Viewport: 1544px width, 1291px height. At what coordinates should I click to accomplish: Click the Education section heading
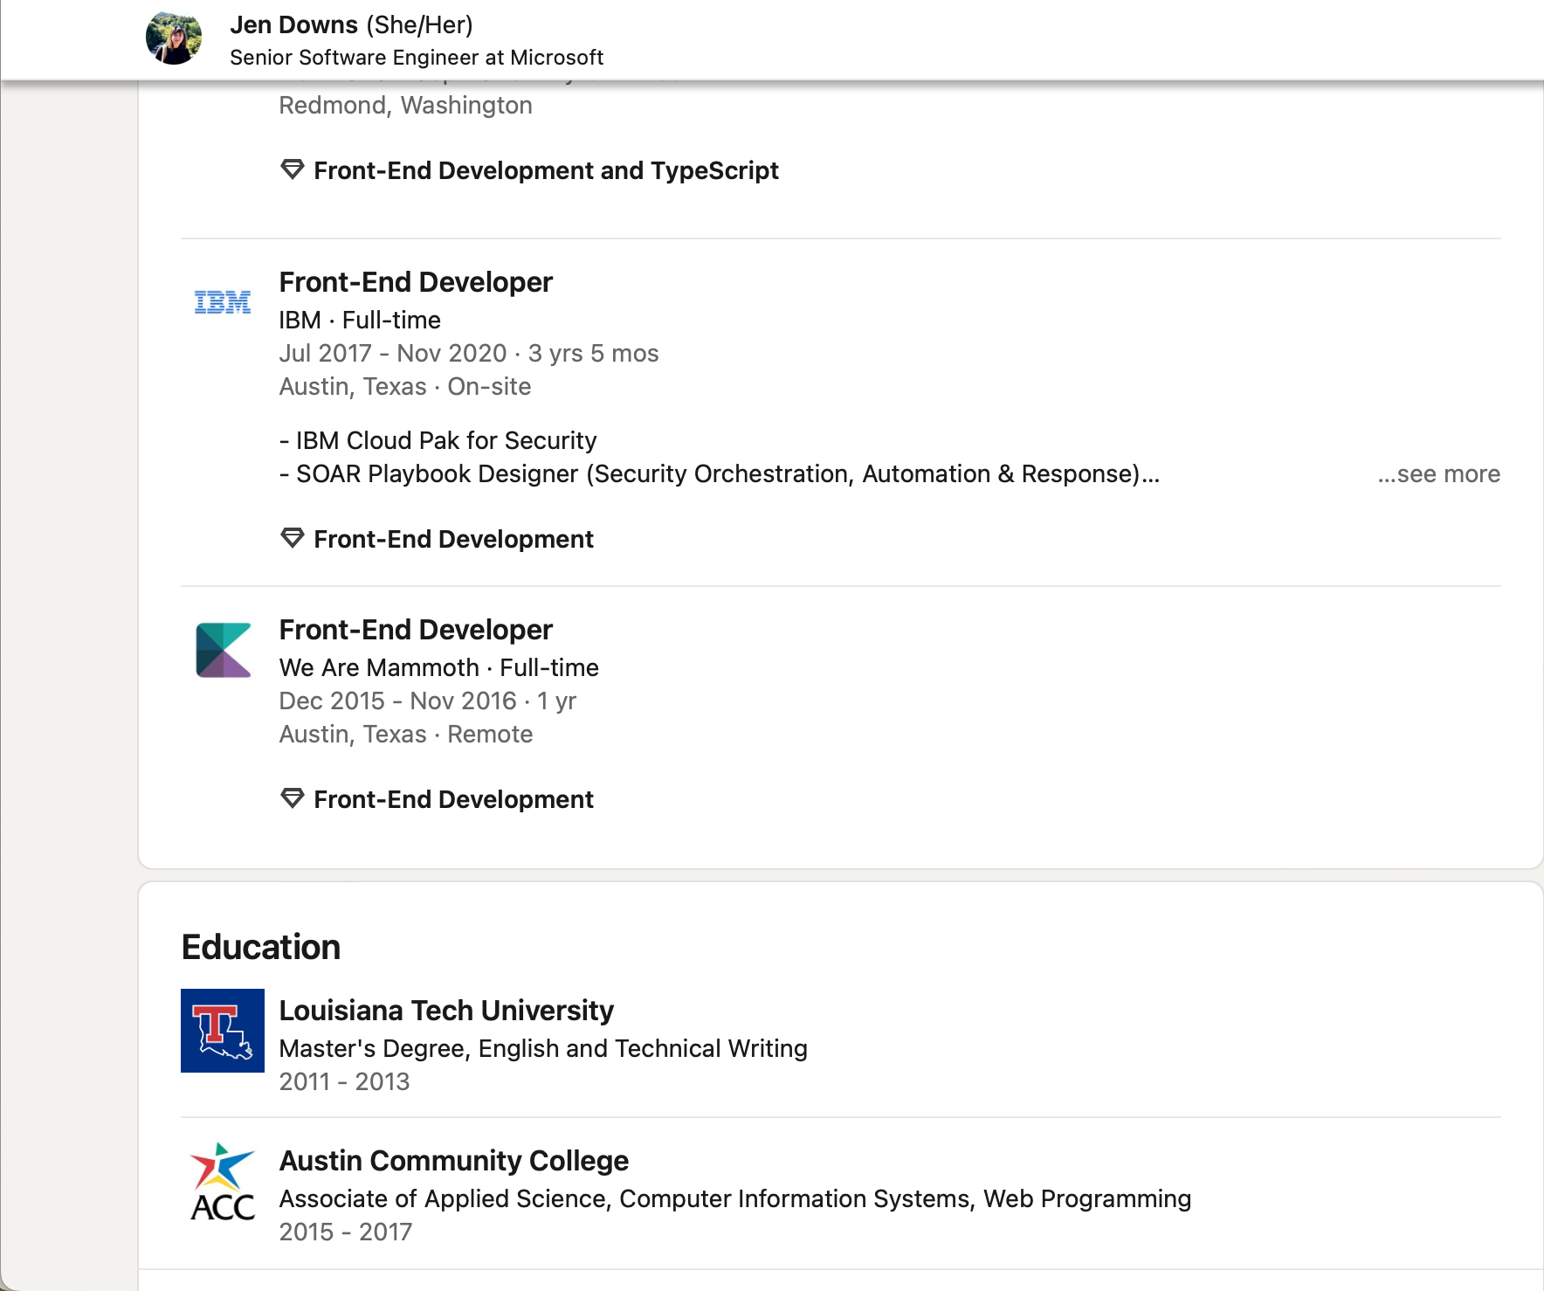(x=261, y=947)
